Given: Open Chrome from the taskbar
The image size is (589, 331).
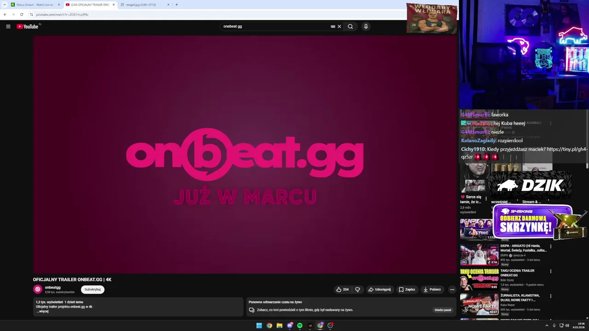Looking at the screenshot, I should pyautogui.click(x=269, y=325).
